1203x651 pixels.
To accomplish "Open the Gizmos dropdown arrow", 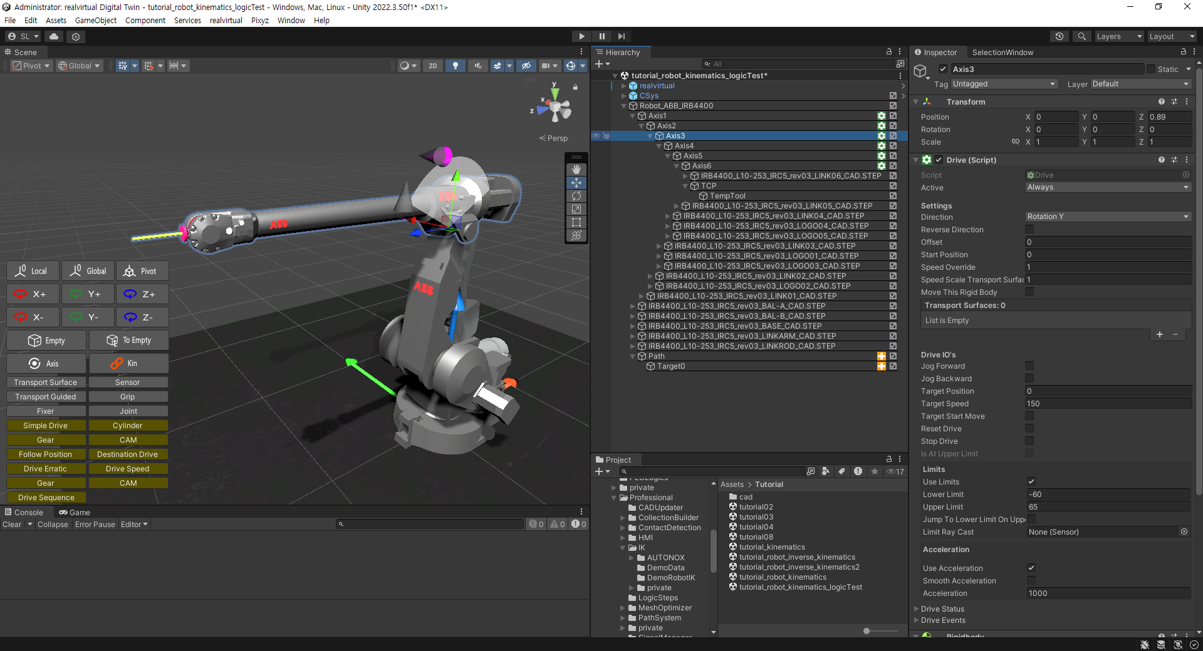I will 583,66.
